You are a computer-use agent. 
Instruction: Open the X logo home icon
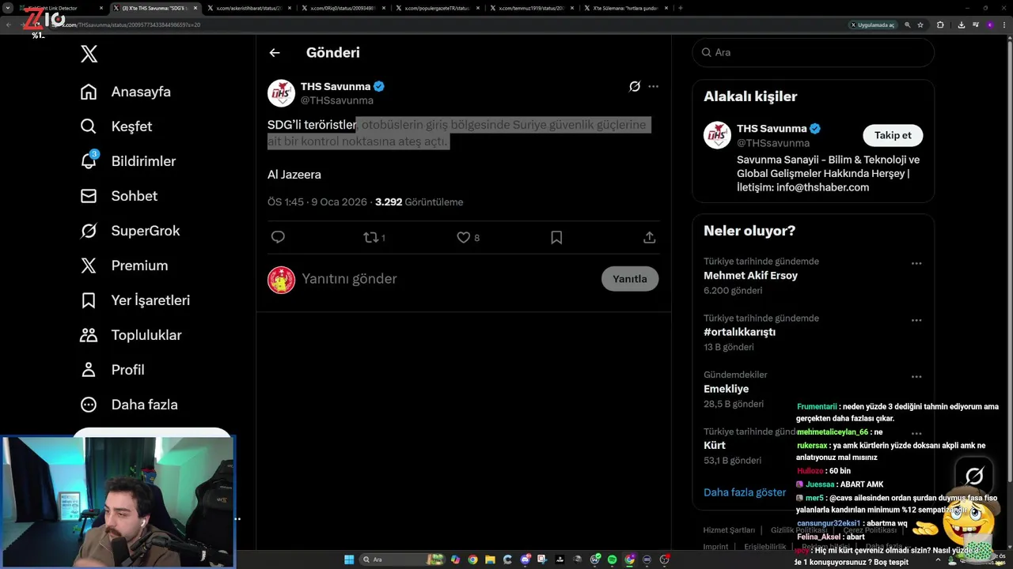click(x=89, y=54)
